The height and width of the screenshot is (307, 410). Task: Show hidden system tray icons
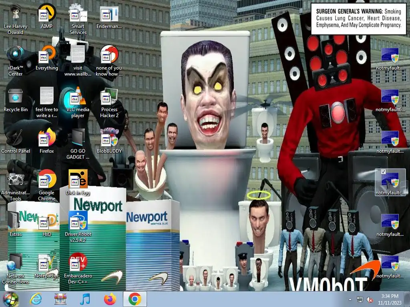350,299
